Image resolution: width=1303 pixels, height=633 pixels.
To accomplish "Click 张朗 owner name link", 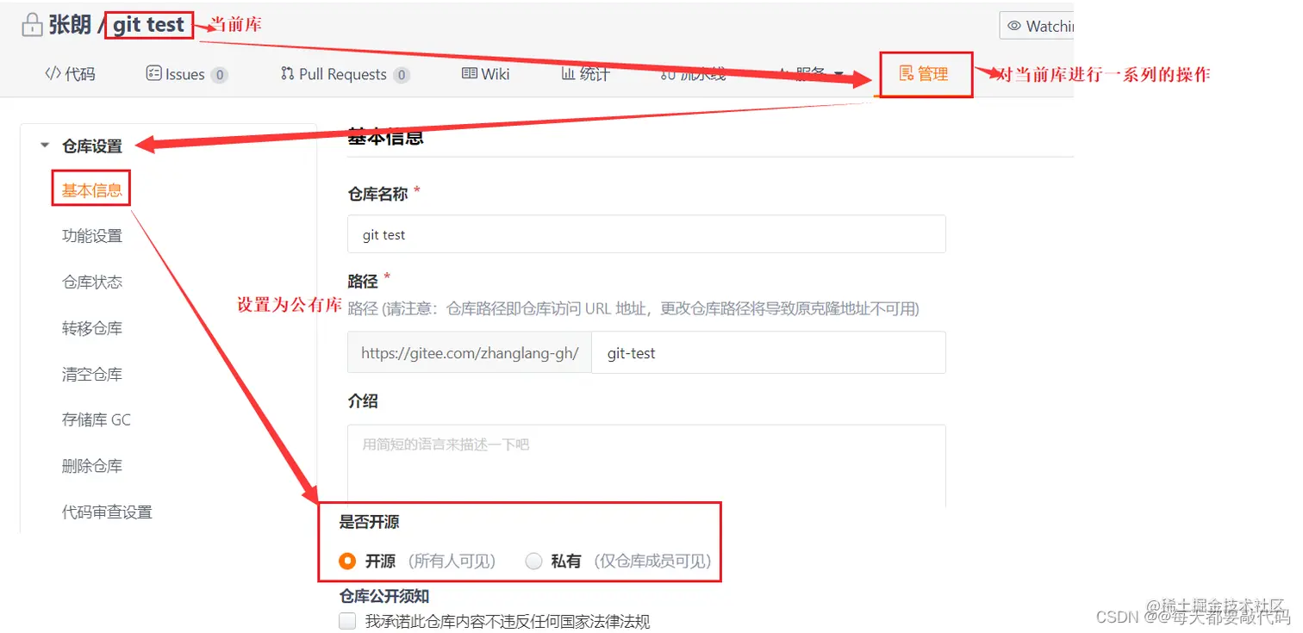I will [x=70, y=25].
